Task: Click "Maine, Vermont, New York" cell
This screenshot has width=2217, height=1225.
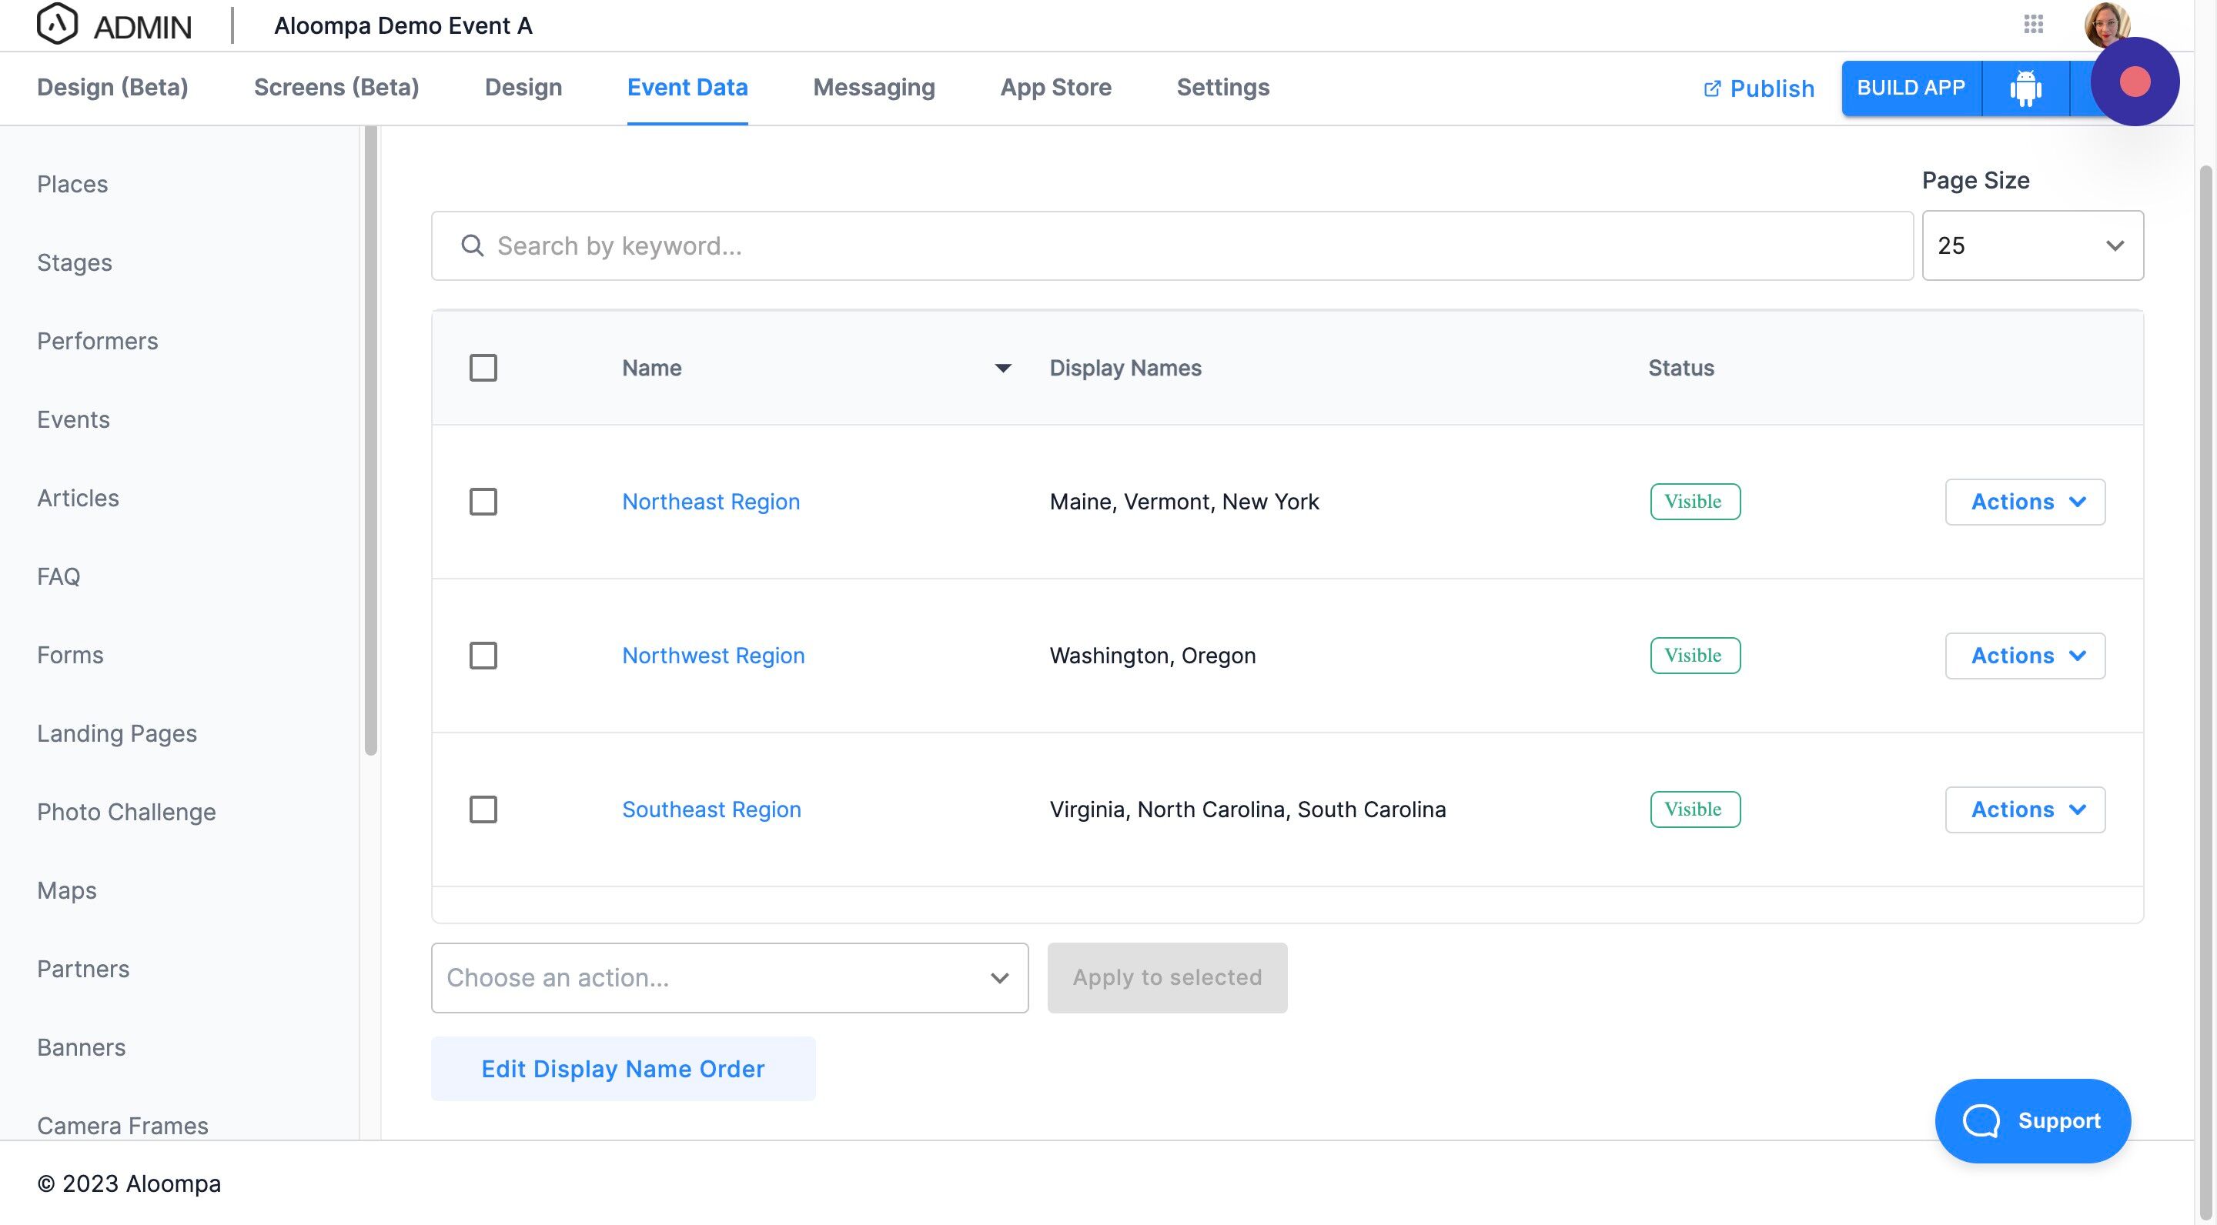Action: tap(1184, 502)
